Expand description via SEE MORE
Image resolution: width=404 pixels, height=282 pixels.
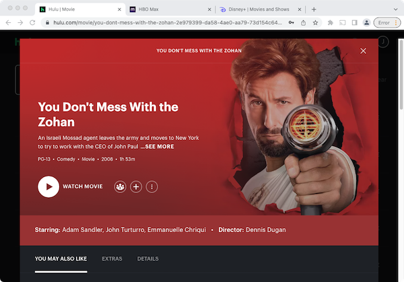point(157,147)
